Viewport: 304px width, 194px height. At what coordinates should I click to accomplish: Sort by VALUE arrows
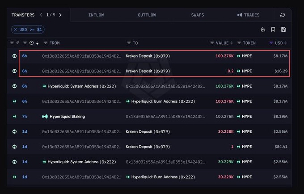coord(231,43)
